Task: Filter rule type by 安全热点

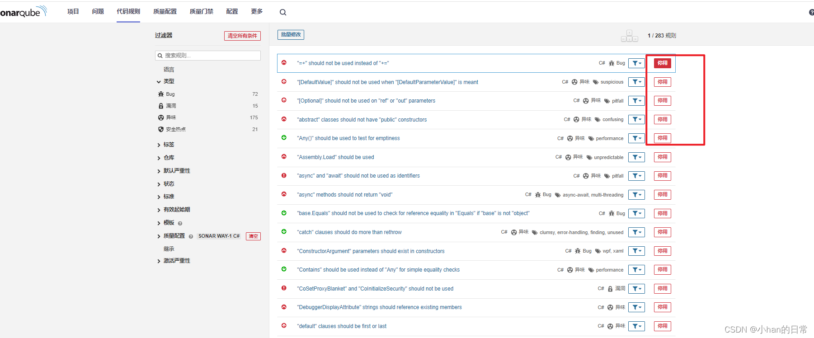Action: 208,129
